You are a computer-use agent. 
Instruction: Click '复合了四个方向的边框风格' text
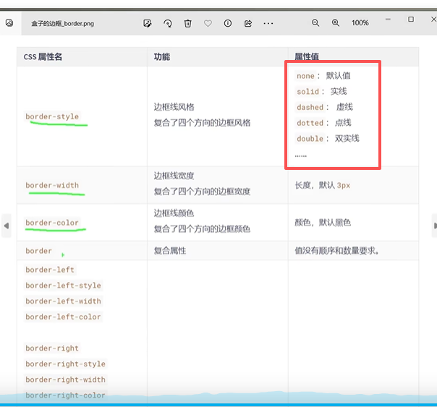pos(202,123)
